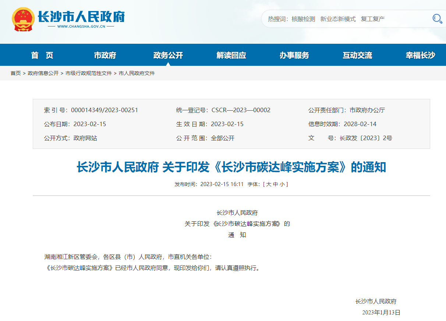Image resolution: width=446 pixels, height=321 pixels.
Task: Select the 小 font size option
Action: 282,184
